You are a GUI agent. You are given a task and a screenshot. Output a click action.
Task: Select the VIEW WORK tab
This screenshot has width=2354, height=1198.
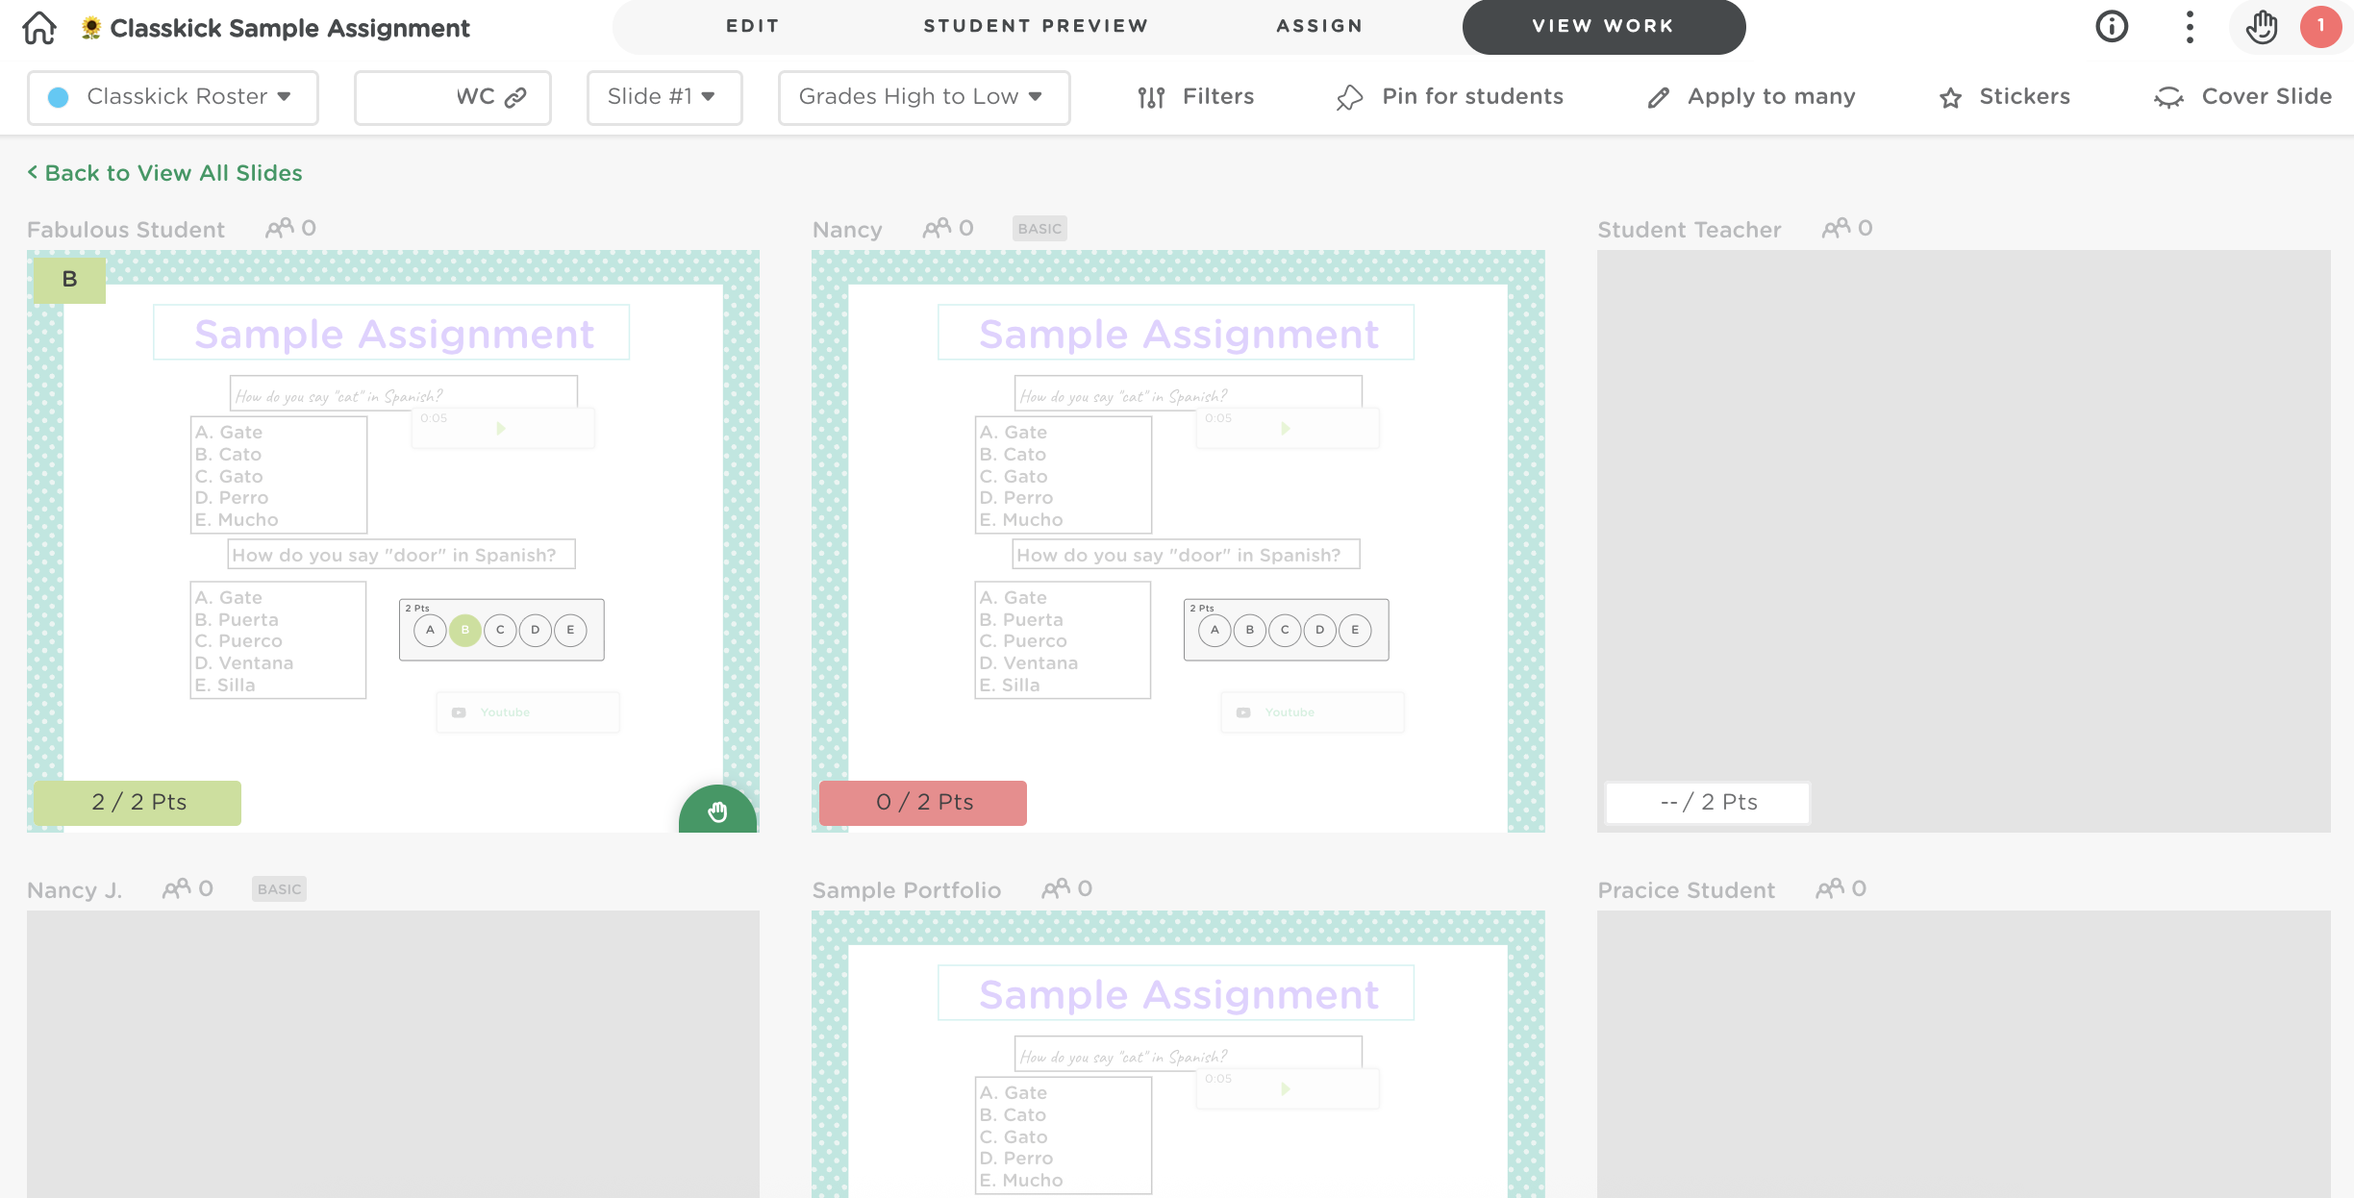click(x=1603, y=26)
